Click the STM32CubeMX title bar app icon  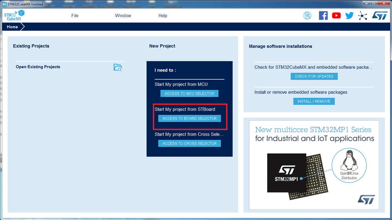point(4,4)
